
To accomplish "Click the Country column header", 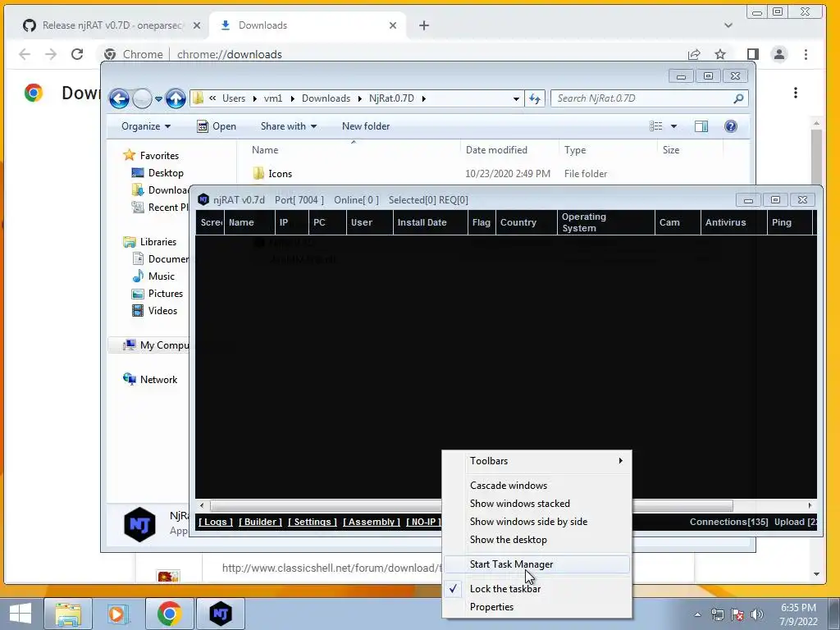I will point(526,222).
